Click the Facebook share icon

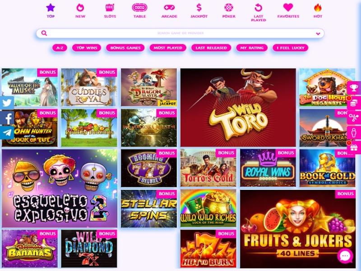7,118
